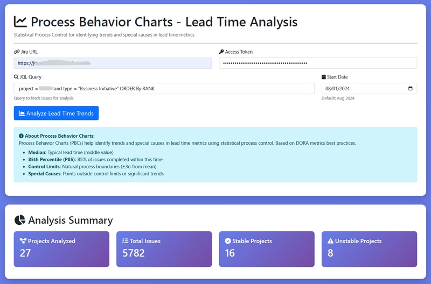This screenshot has width=431, height=284.
Task: Click the Start Date value 08/01/2024
Action: tap(338, 89)
